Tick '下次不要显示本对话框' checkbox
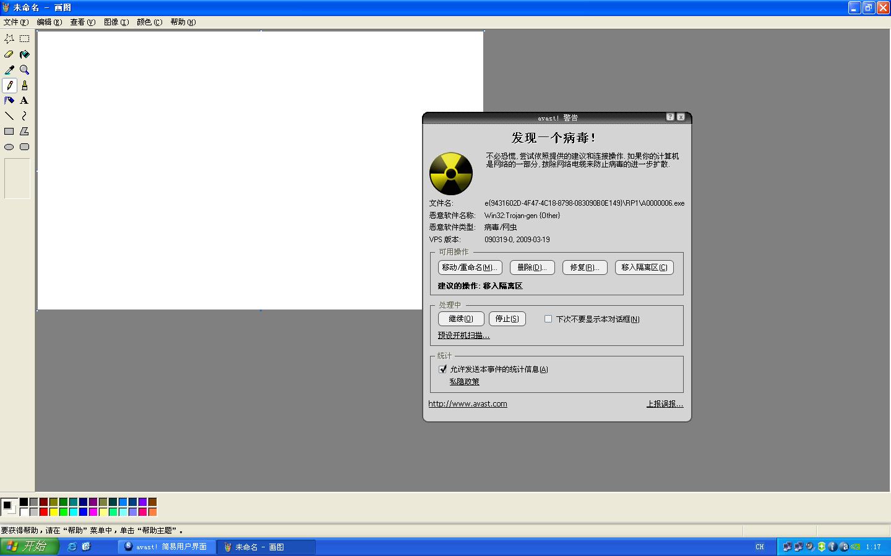Viewport: 891px width, 556px height. tap(548, 319)
